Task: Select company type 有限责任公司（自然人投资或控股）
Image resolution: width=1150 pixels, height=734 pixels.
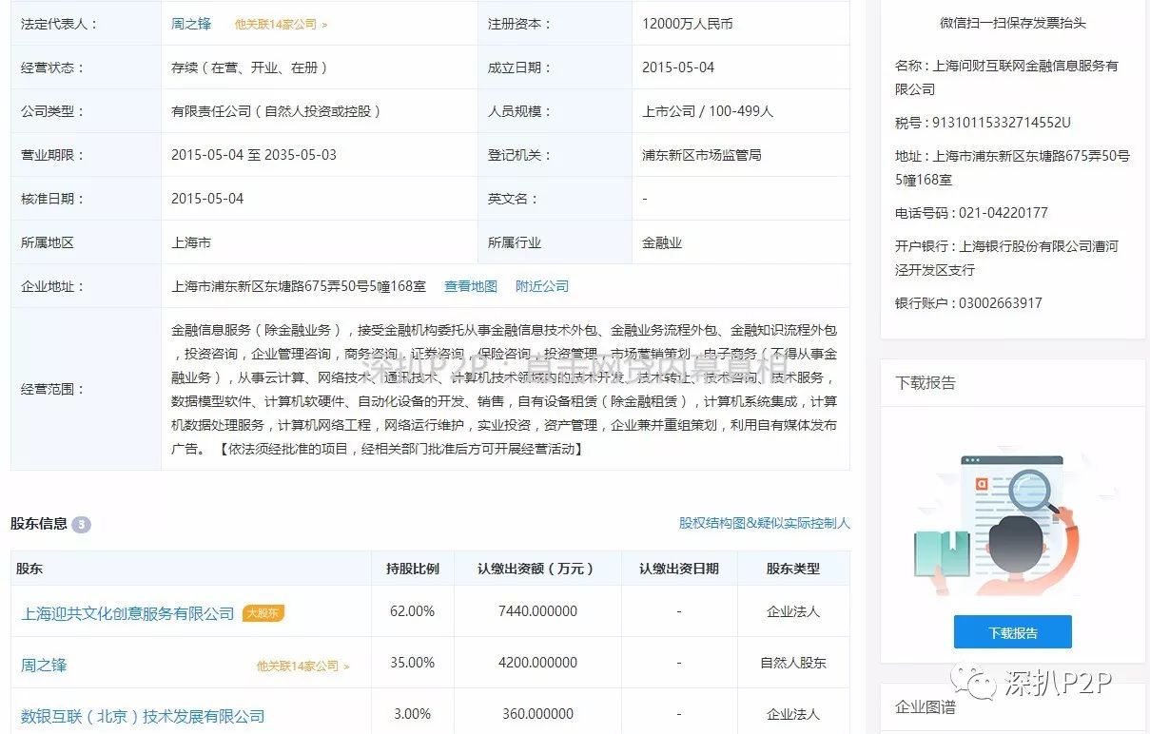Action: (276, 111)
